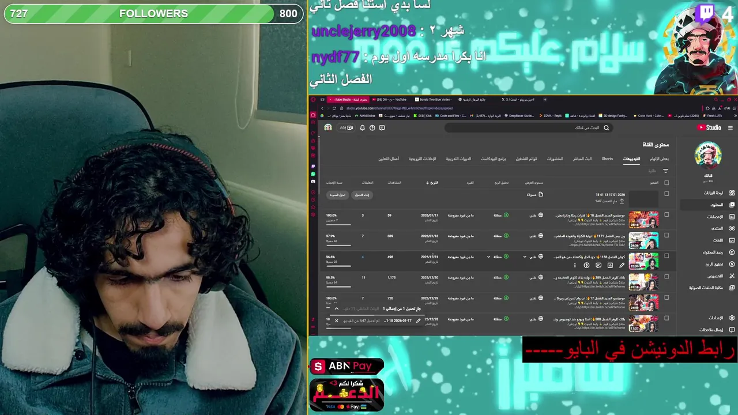Open the new tab plus button
Screen dimensions: 738x415
(x=545, y=99)
